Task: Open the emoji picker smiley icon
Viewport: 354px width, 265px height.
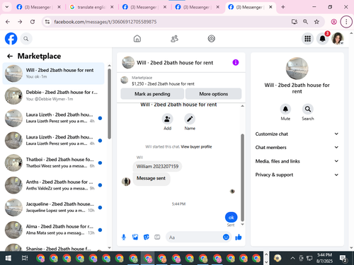Action: coord(226,237)
